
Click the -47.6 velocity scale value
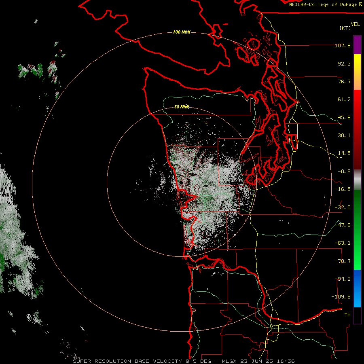pos(343,225)
